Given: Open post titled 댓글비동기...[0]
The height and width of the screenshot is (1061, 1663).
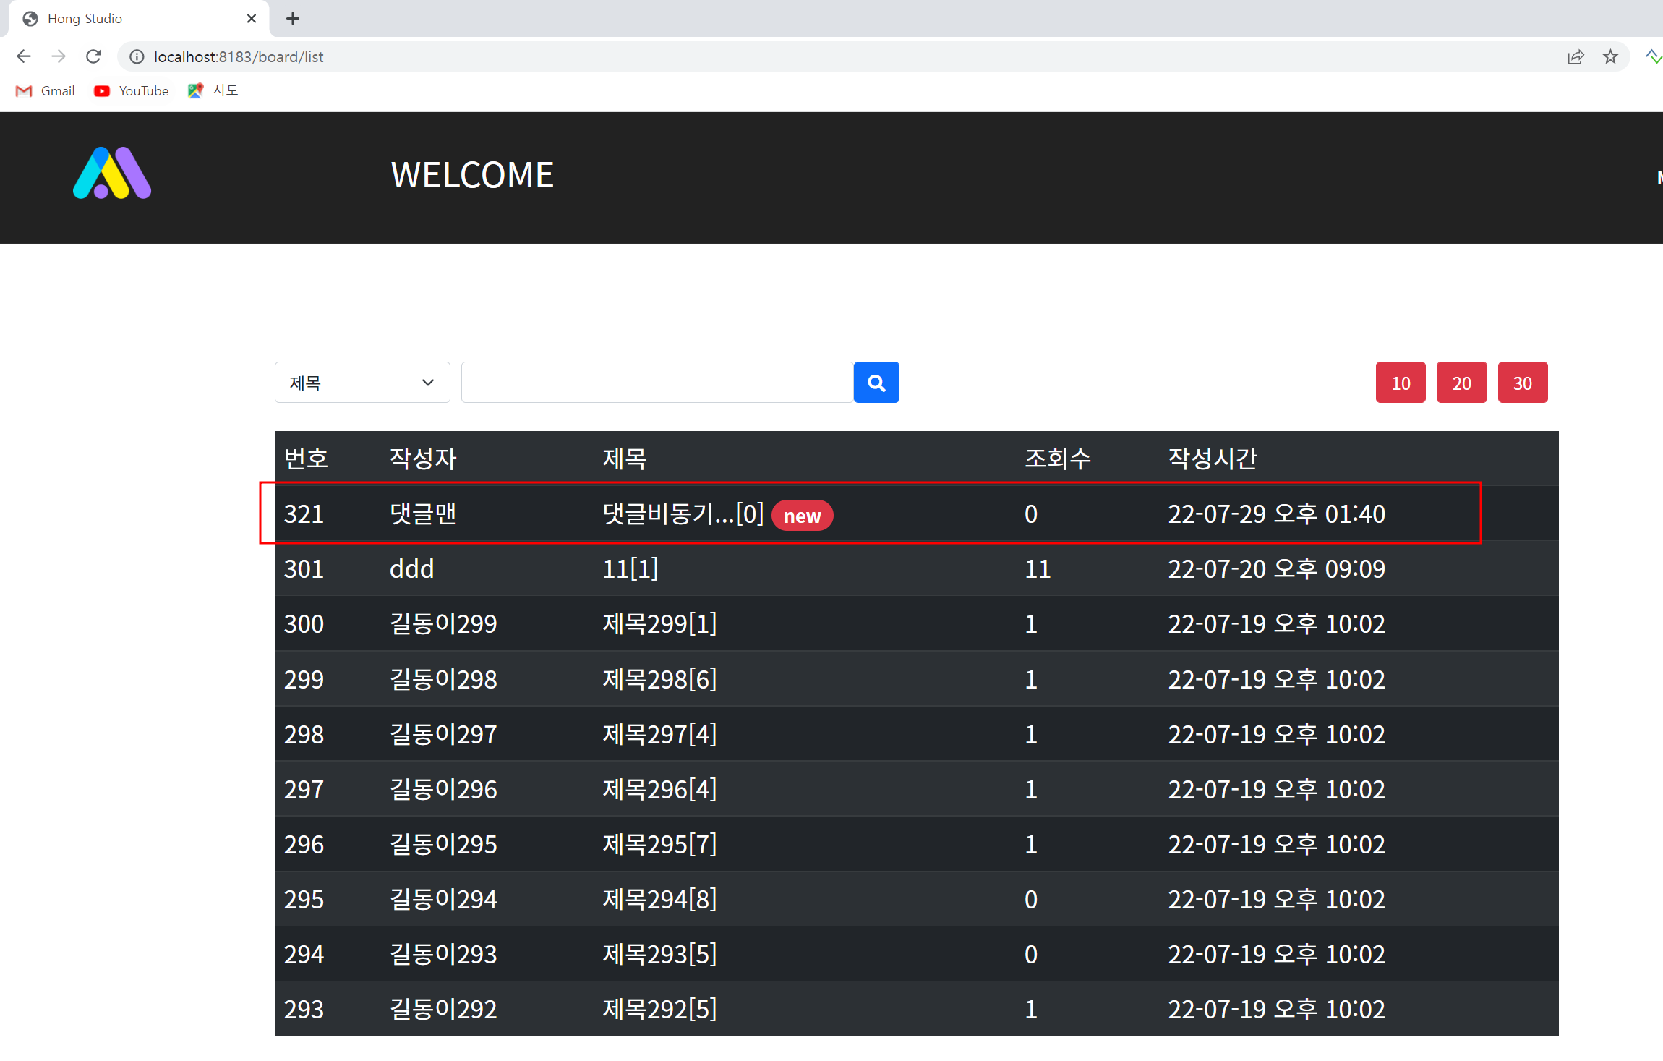Looking at the screenshot, I should [683, 514].
